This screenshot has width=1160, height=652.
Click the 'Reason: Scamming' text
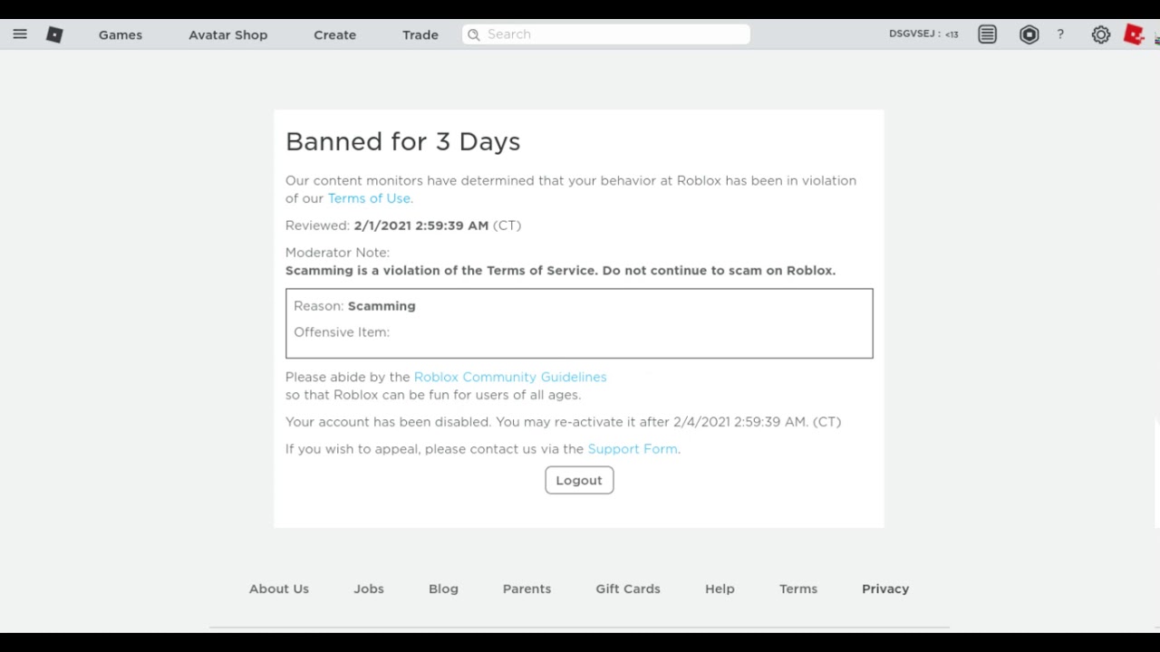tap(354, 306)
